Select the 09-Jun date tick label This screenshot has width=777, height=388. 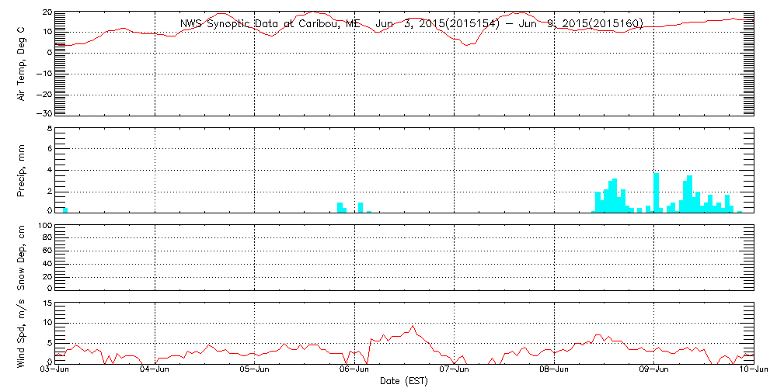click(x=654, y=370)
